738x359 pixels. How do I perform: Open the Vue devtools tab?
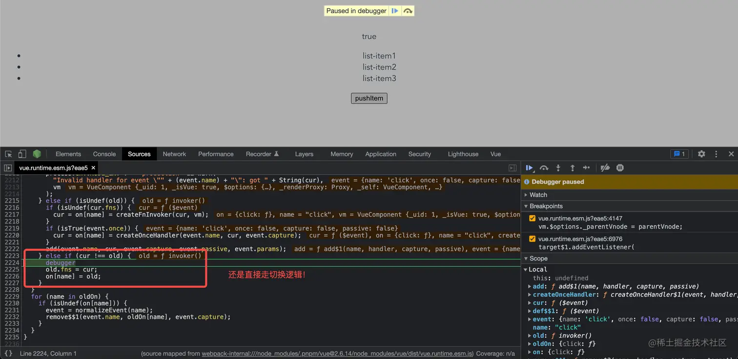[x=495, y=154]
